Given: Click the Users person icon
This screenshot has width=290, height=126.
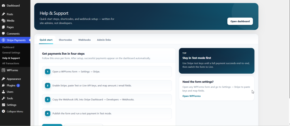Looking at the screenshot, I should [3, 92].
